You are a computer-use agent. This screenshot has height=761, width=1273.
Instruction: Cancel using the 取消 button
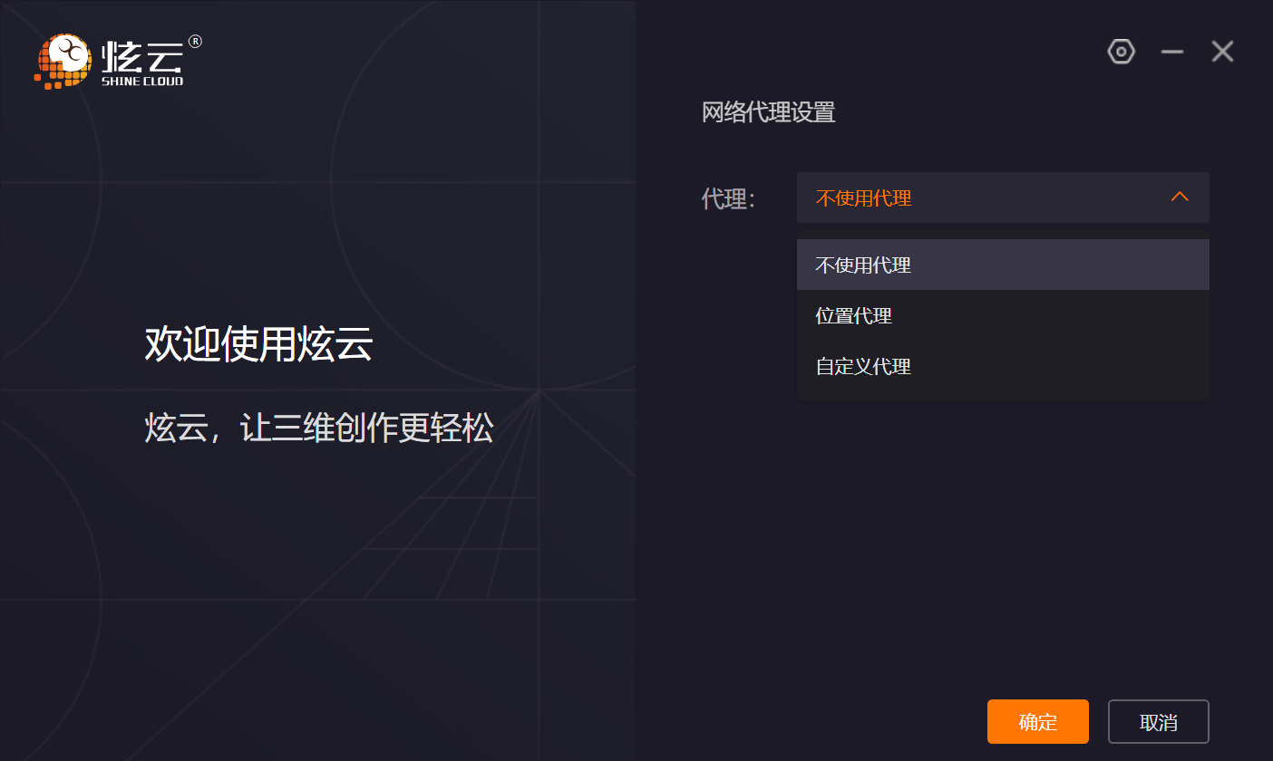pos(1159,722)
